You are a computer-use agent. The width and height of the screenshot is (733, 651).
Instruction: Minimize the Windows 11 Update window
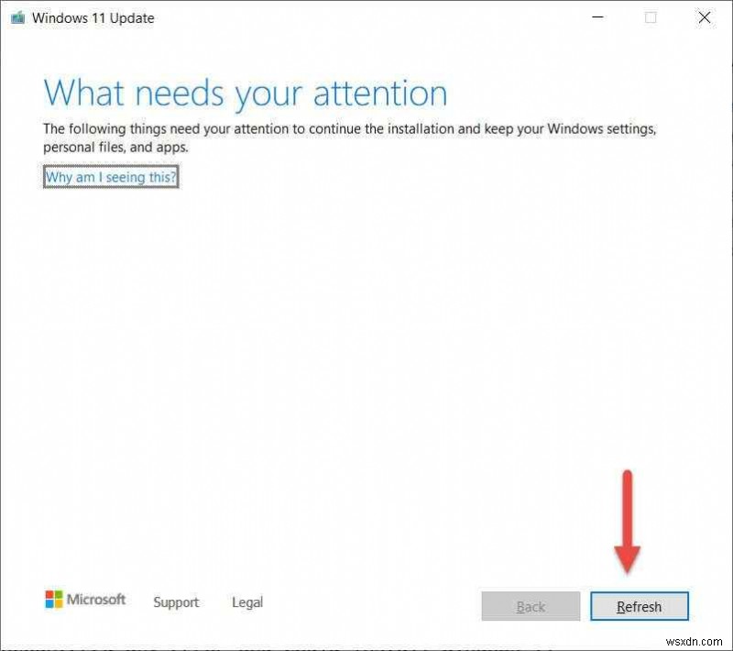[x=597, y=17]
